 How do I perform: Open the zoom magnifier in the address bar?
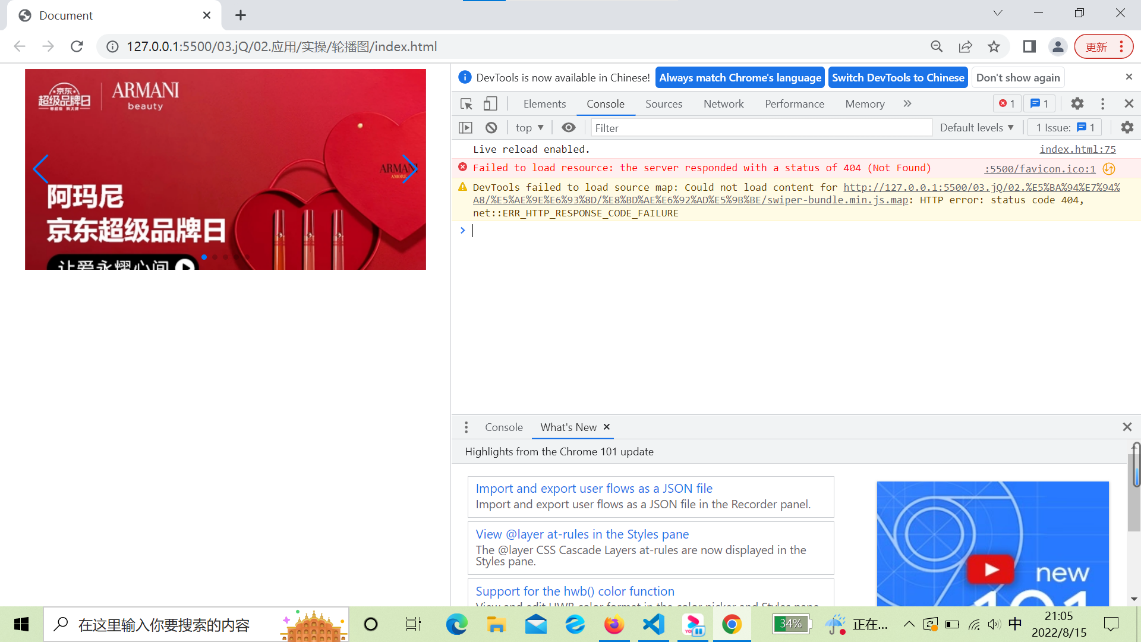937,46
